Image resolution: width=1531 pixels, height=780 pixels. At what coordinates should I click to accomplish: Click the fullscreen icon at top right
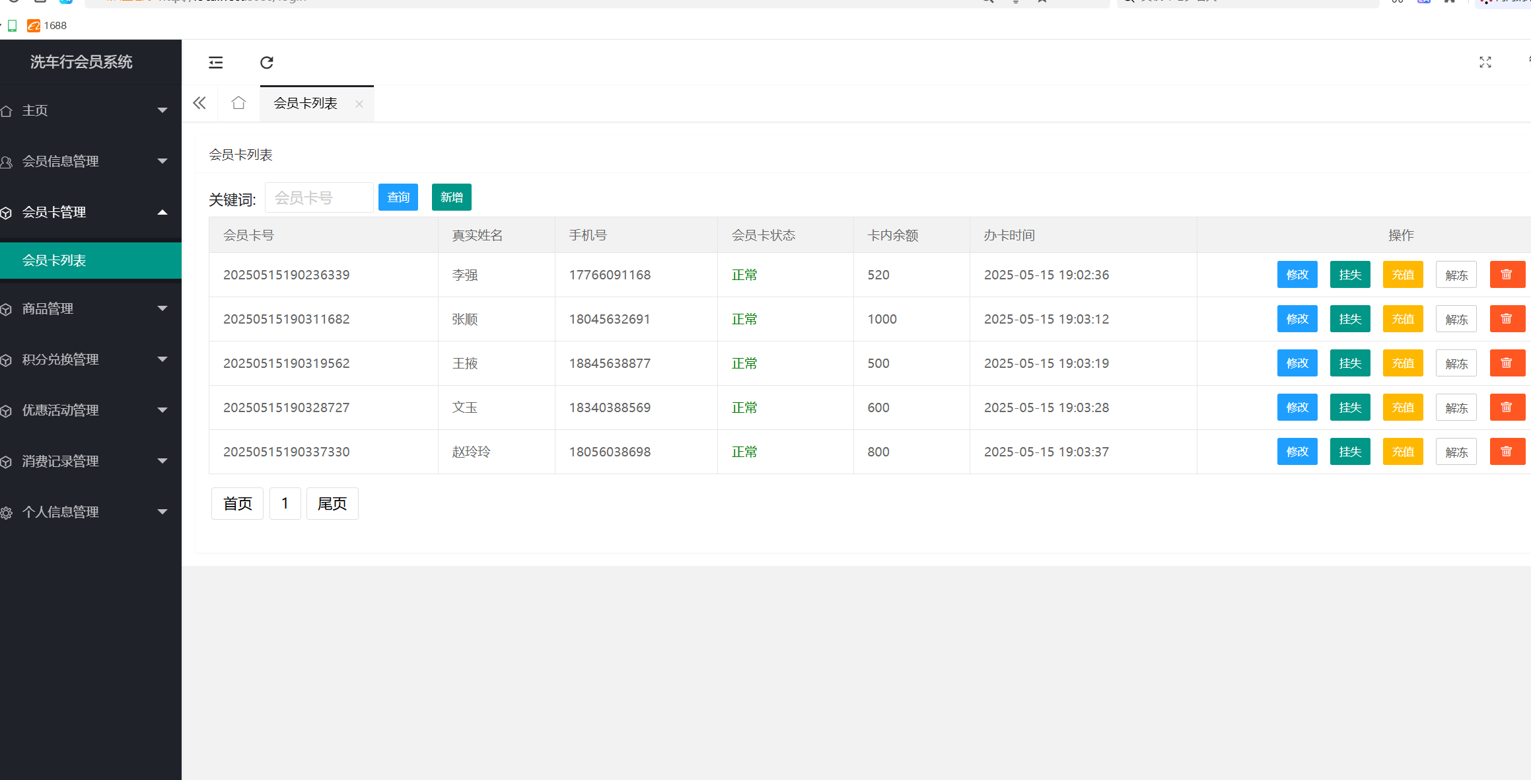pyautogui.click(x=1485, y=62)
